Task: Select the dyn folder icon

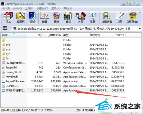Action: [x=3, y=54]
